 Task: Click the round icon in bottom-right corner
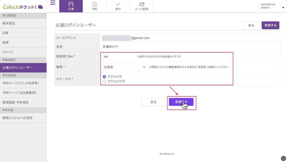pos(283,158)
